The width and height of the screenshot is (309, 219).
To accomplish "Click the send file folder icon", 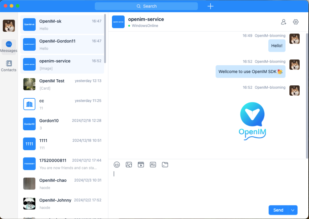I will click(165, 165).
